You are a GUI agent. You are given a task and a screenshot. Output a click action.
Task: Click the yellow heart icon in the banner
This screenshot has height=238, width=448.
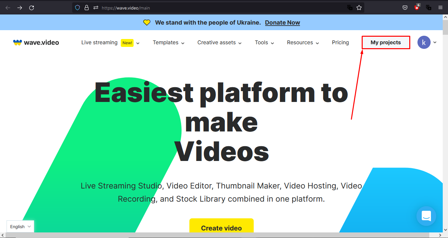[147, 23]
